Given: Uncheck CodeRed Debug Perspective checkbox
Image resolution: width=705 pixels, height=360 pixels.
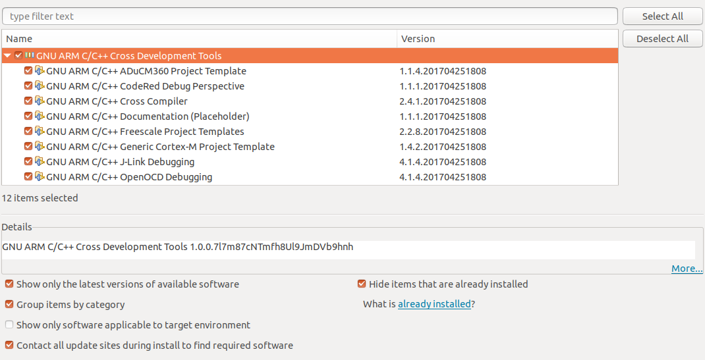Looking at the screenshot, I should (x=28, y=86).
